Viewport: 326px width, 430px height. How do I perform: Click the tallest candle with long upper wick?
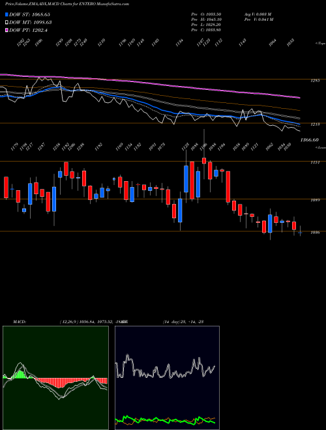tap(204, 160)
